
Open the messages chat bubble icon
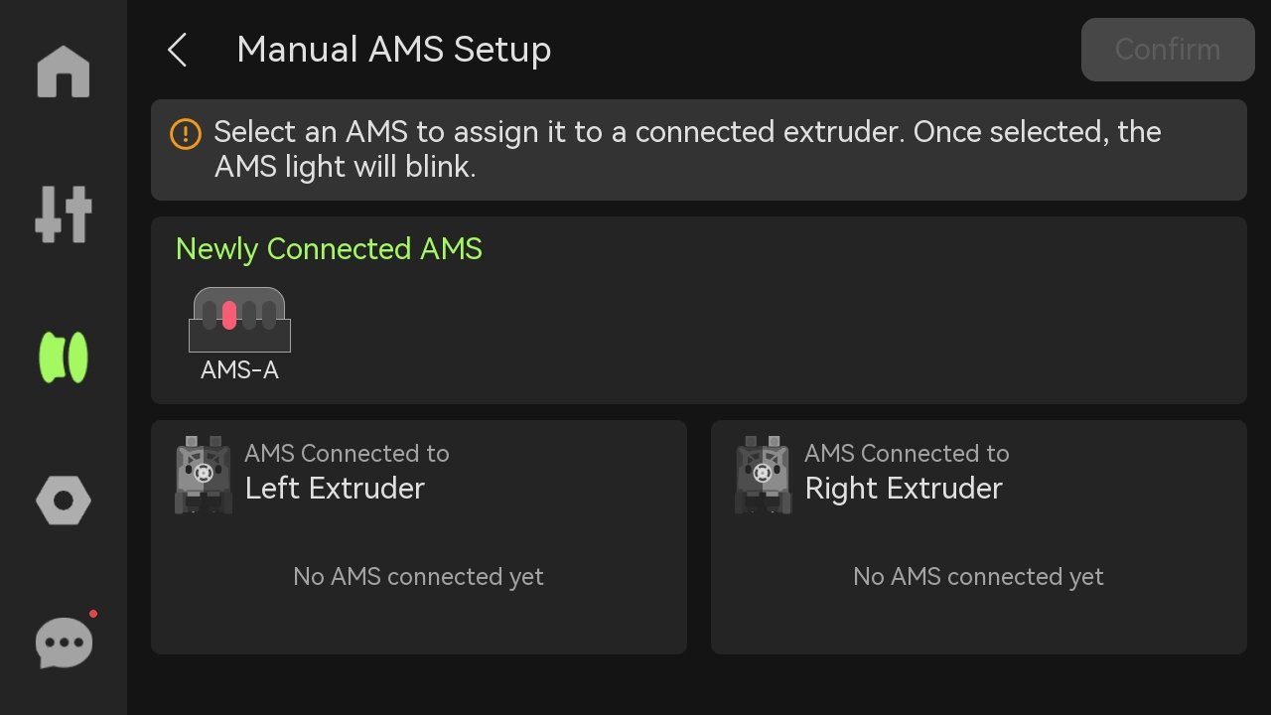click(x=65, y=643)
